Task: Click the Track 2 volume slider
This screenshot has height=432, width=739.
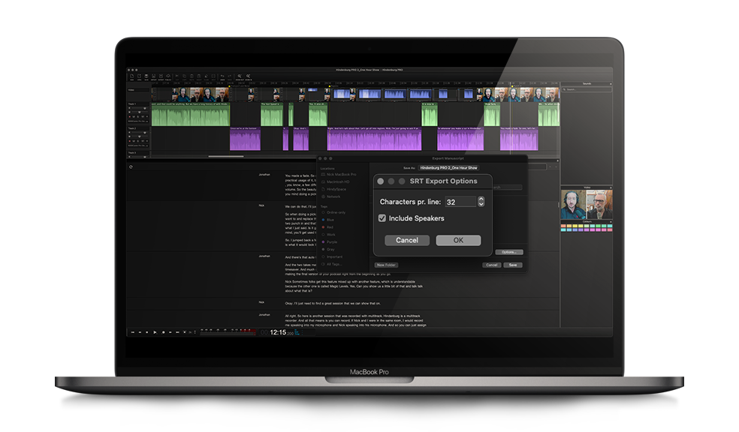Action: [140, 133]
